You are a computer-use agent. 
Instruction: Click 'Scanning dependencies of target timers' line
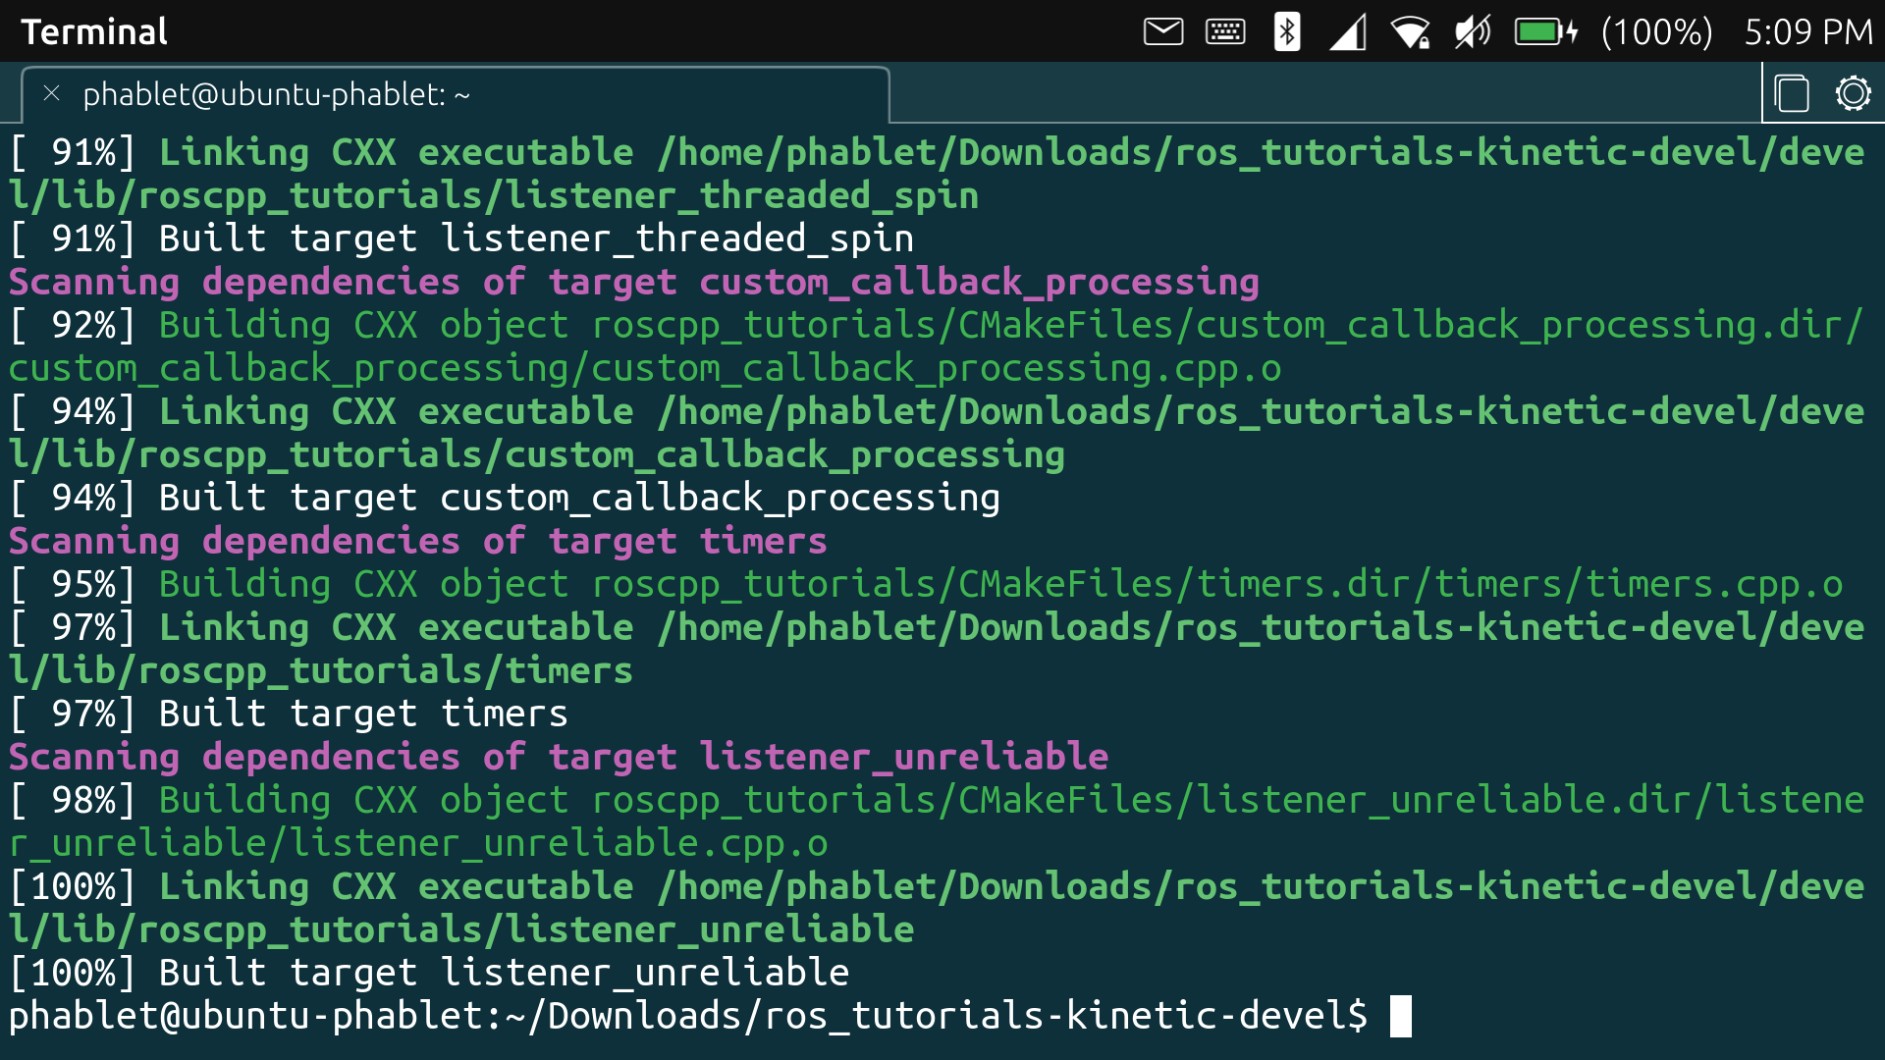417,541
